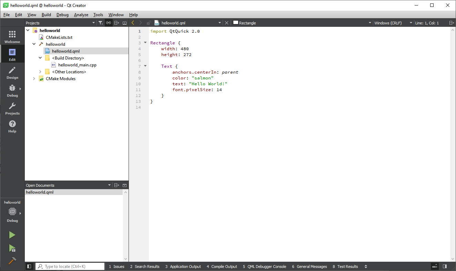456x271 pixels.
Task: Show the Issues pane
Action: (116, 267)
